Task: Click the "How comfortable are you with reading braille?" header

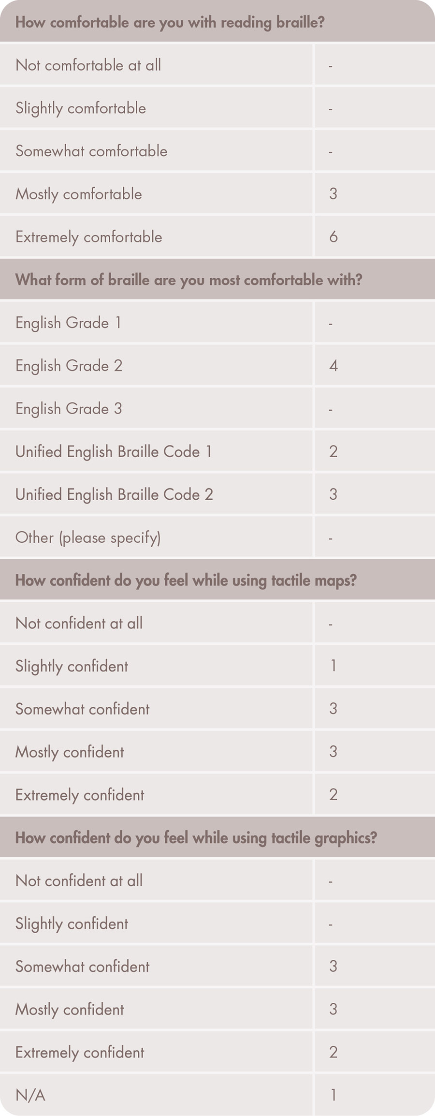Action: pos(170,23)
